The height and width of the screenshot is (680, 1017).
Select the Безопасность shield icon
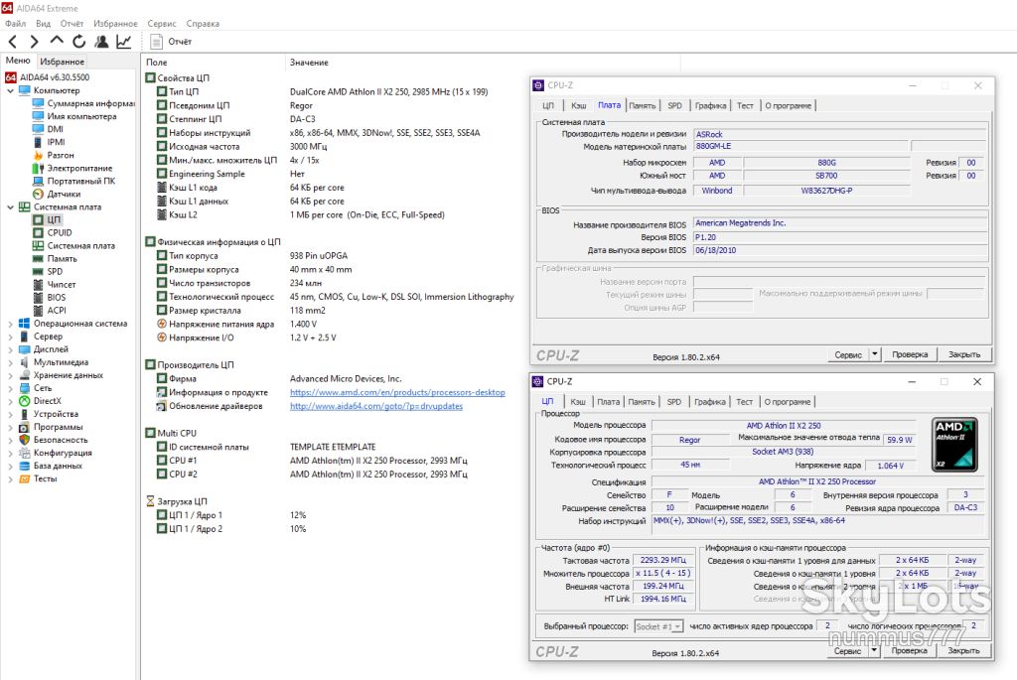click(x=25, y=440)
